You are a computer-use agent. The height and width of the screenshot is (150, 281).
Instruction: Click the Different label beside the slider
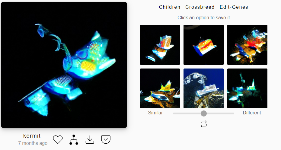pyautogui.click(x=252, y=113)
